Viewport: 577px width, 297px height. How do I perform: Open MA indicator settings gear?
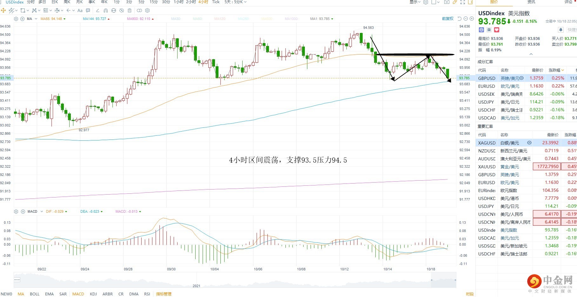coord(16,19)
